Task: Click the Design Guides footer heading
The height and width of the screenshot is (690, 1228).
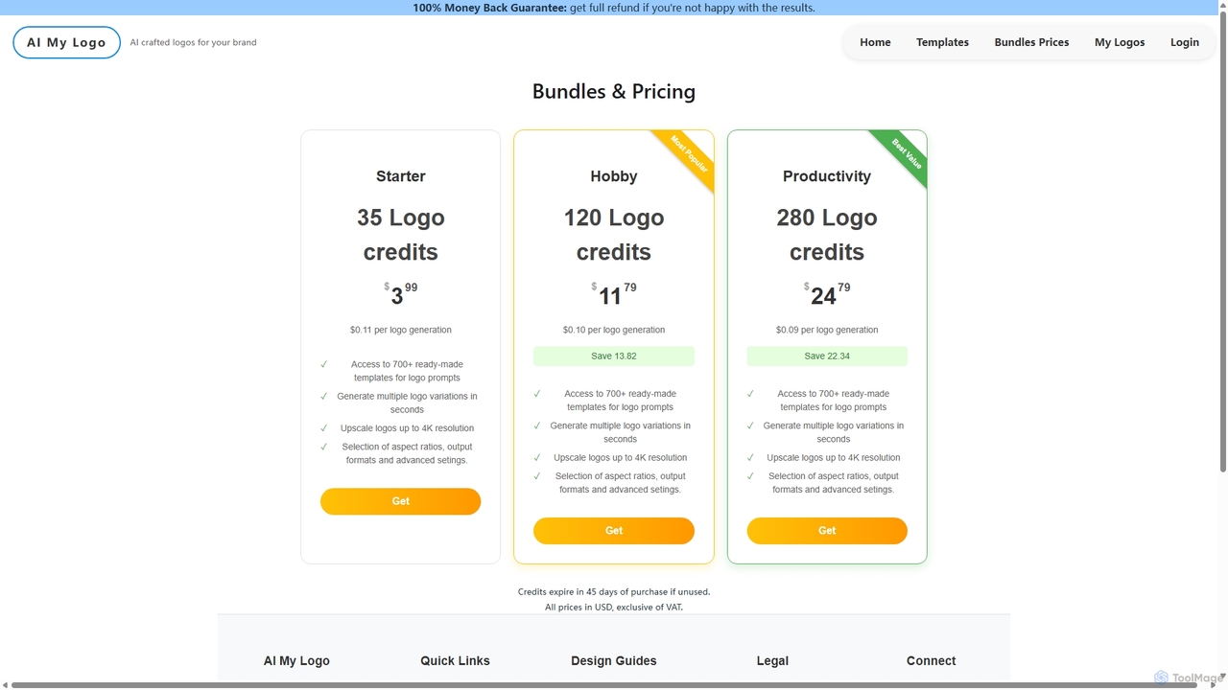Action: pos(614,661)
